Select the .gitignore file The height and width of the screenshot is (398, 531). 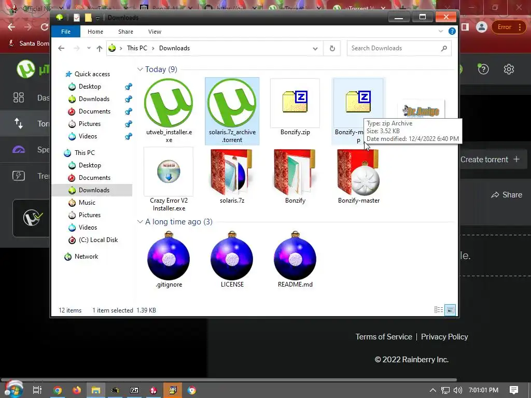click(169, 260)
